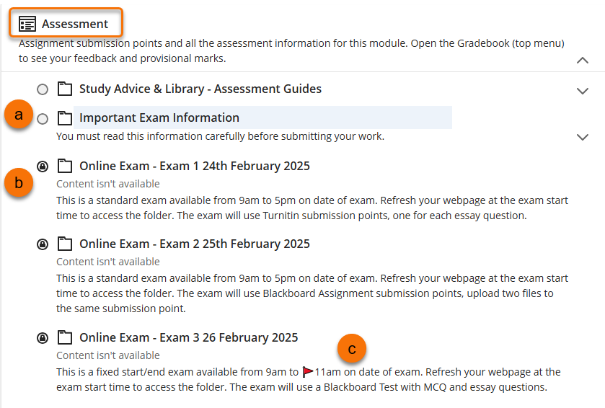Click the Assessment module list icon
This screenshot has width=605, height=408.
27,25
